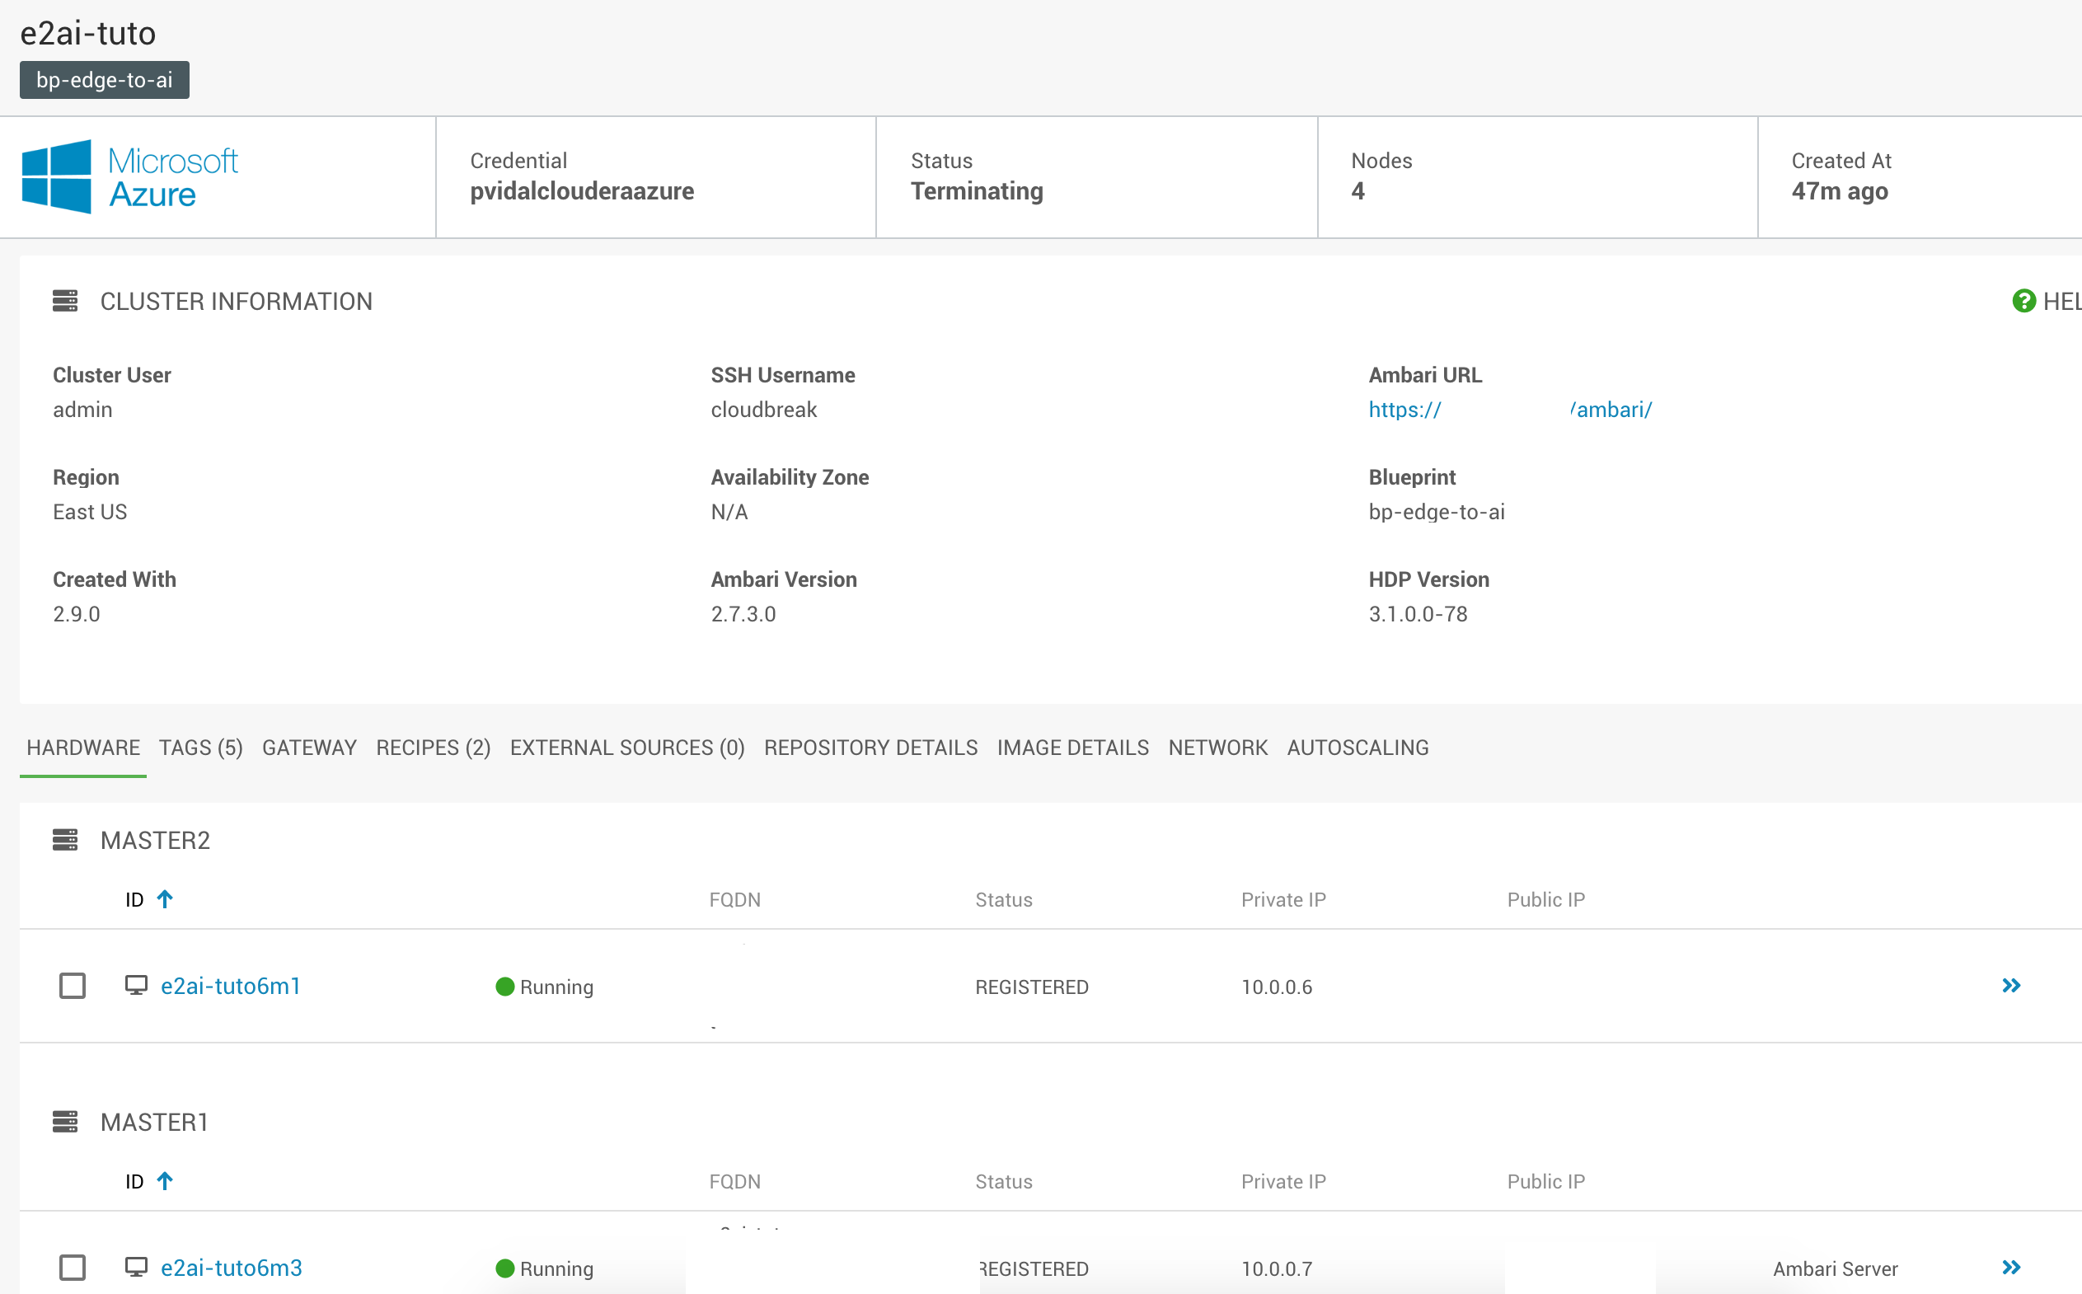Click the MASTER2 host group server icon
The width and height of the screenshot is (2082, 1294).
pos(66,840)
